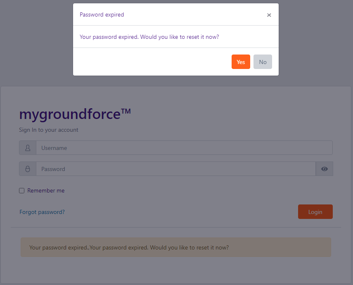
Task: Click the user silhouette icon beside Username
Action: (x=28, y=148)
